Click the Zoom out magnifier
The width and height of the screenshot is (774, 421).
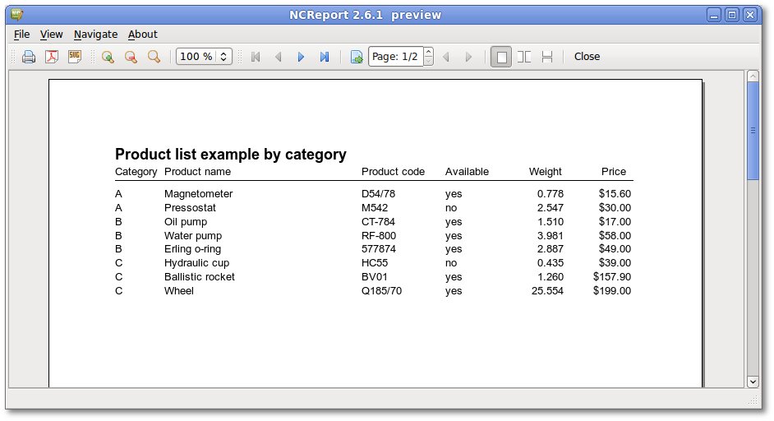point(131,57)
